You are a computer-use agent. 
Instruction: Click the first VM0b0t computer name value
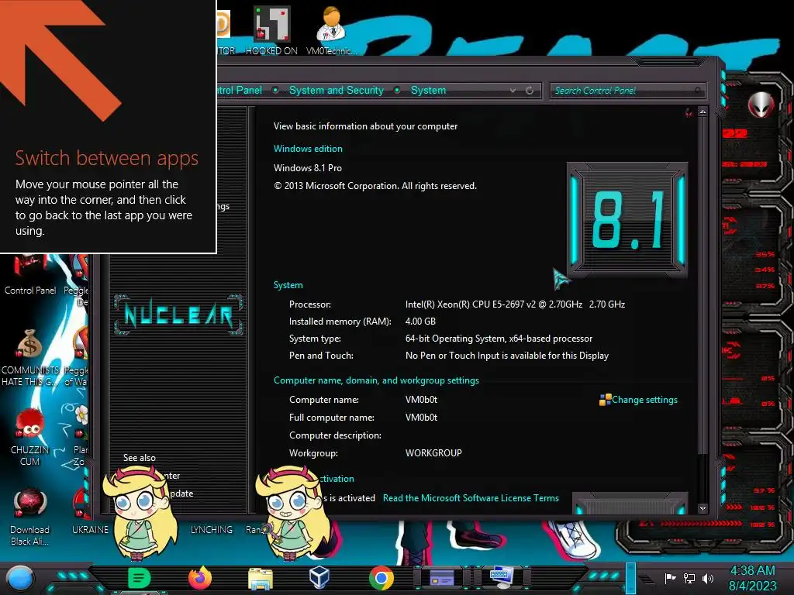click(421, 400)
